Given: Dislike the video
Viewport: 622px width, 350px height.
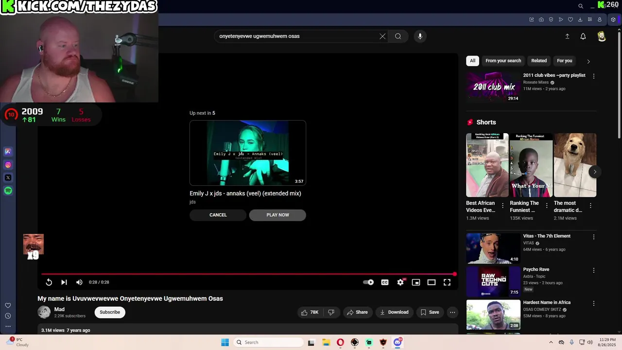Looking at the screenshot, I should [331, 312].
